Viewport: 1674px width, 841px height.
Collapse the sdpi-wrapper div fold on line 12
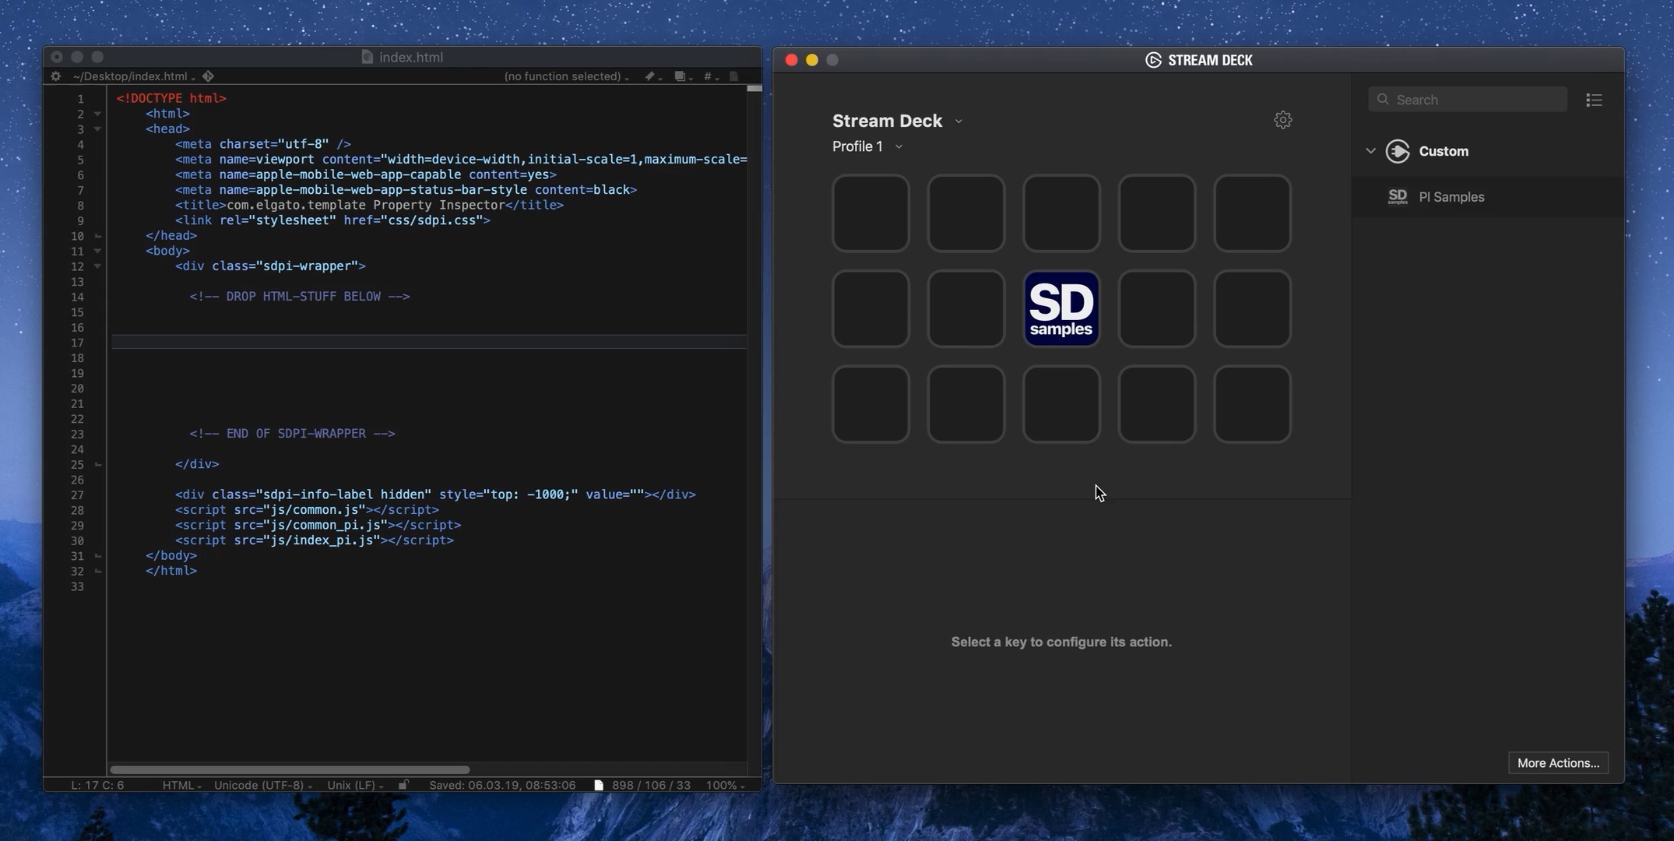(x=97, y=266)
